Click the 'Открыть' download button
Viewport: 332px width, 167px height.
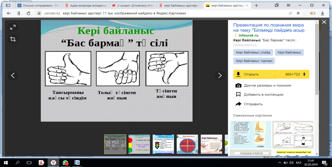click(254, 74)
